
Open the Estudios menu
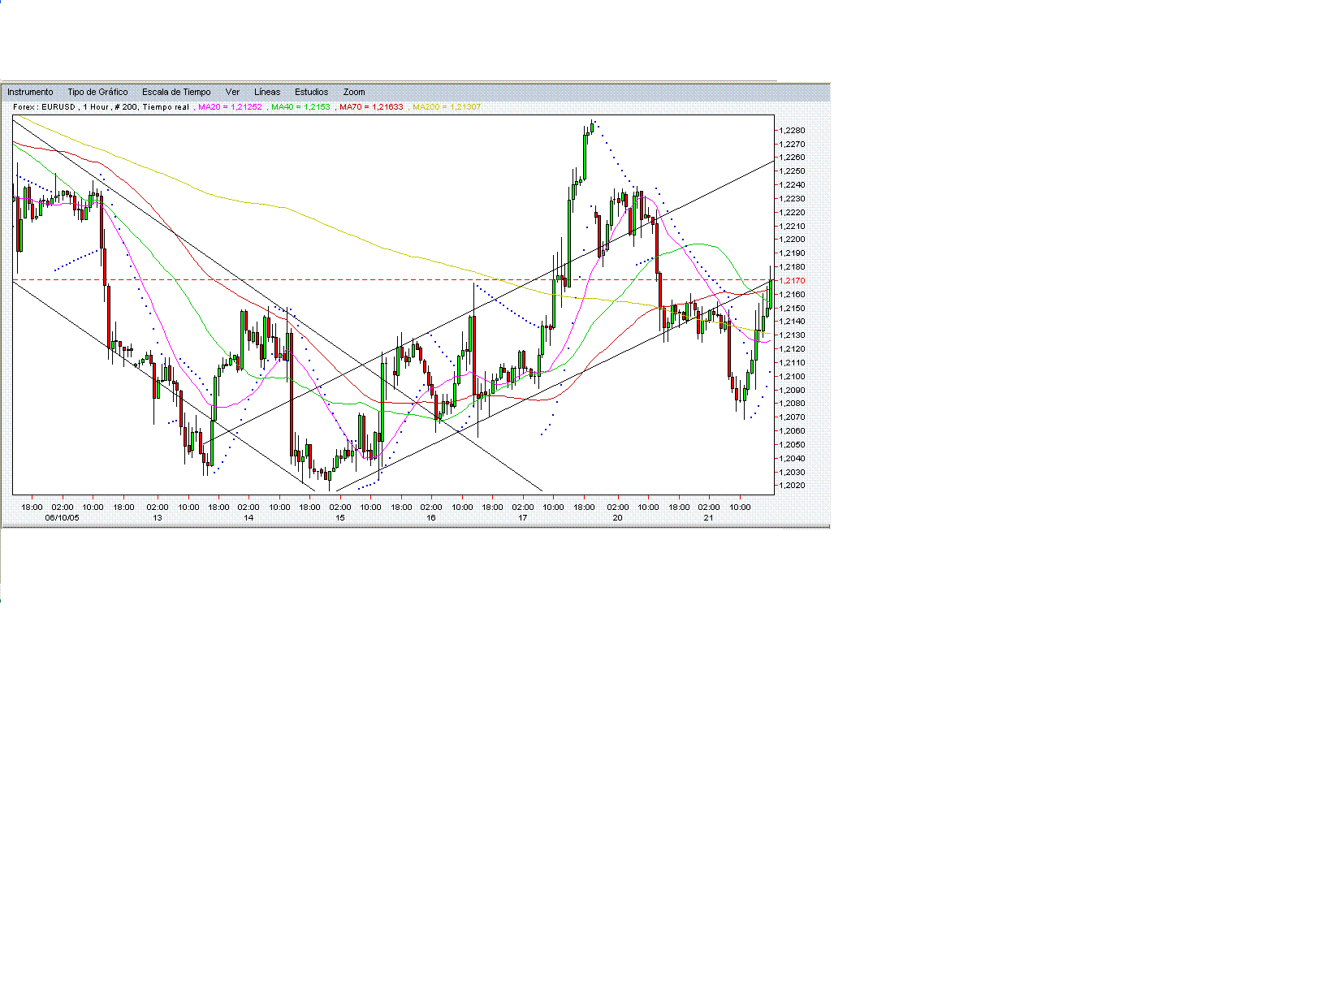[x=312, y=93]
